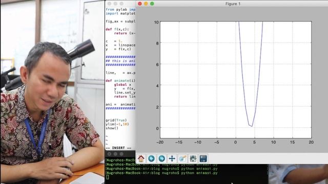Activate the Pan axes cross tool
This screenshot has height=184, width=328.
click(x=172, y=159)
